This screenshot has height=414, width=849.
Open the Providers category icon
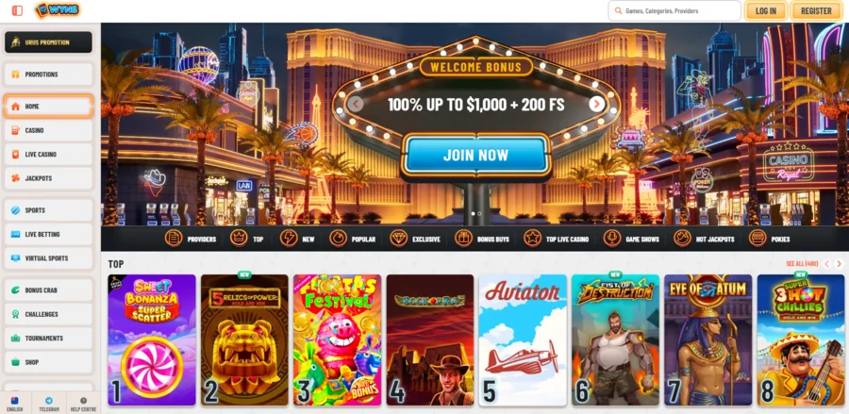click(x=174, y=238)
